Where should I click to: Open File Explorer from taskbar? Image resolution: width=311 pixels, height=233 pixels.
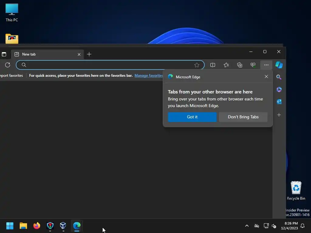pyautogui.click(x=23, y=226)
